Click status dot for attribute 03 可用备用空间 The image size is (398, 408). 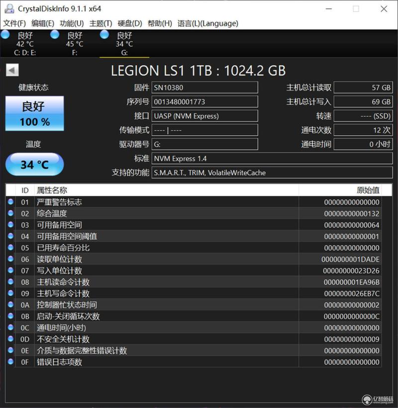point(10,225)
